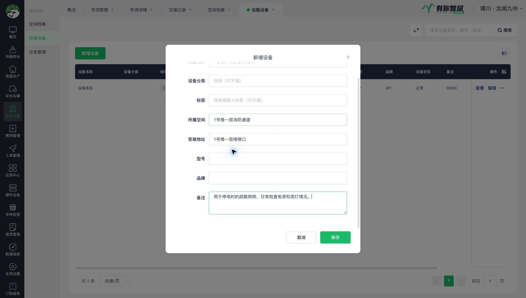Open 全局设置 in the sidebar
Screen dimensions: 526x298
click(x=12, y=270)
